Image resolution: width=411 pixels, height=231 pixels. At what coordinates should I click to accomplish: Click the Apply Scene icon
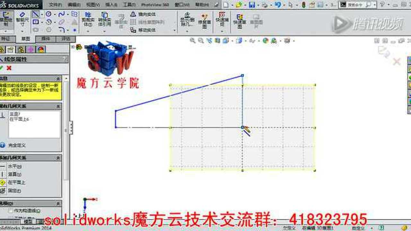pos(274,40)
